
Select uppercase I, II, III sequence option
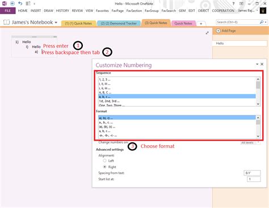(177, 84)
